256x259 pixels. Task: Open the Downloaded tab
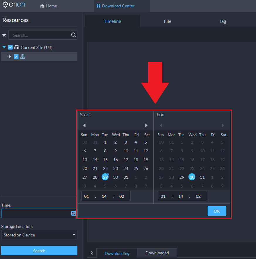pos(157,253)
